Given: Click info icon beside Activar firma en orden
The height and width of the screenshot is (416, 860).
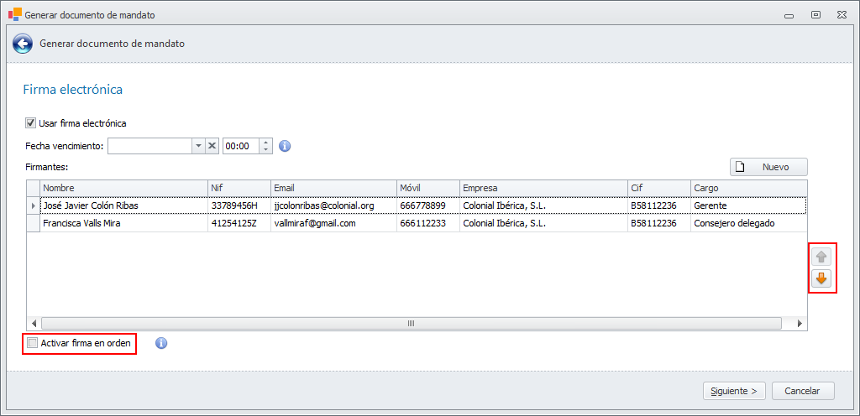Looking at the screenshot, I should coord(161,343).
